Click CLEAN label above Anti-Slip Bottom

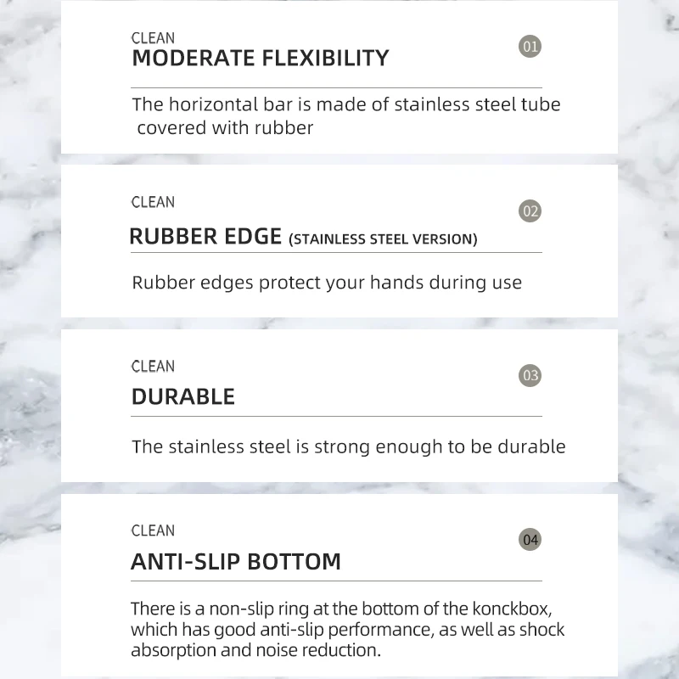pos(153,530)
